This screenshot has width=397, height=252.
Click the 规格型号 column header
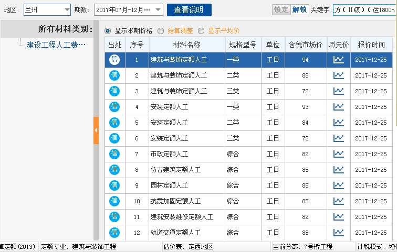pyautogui.click(x=243, y=45)
